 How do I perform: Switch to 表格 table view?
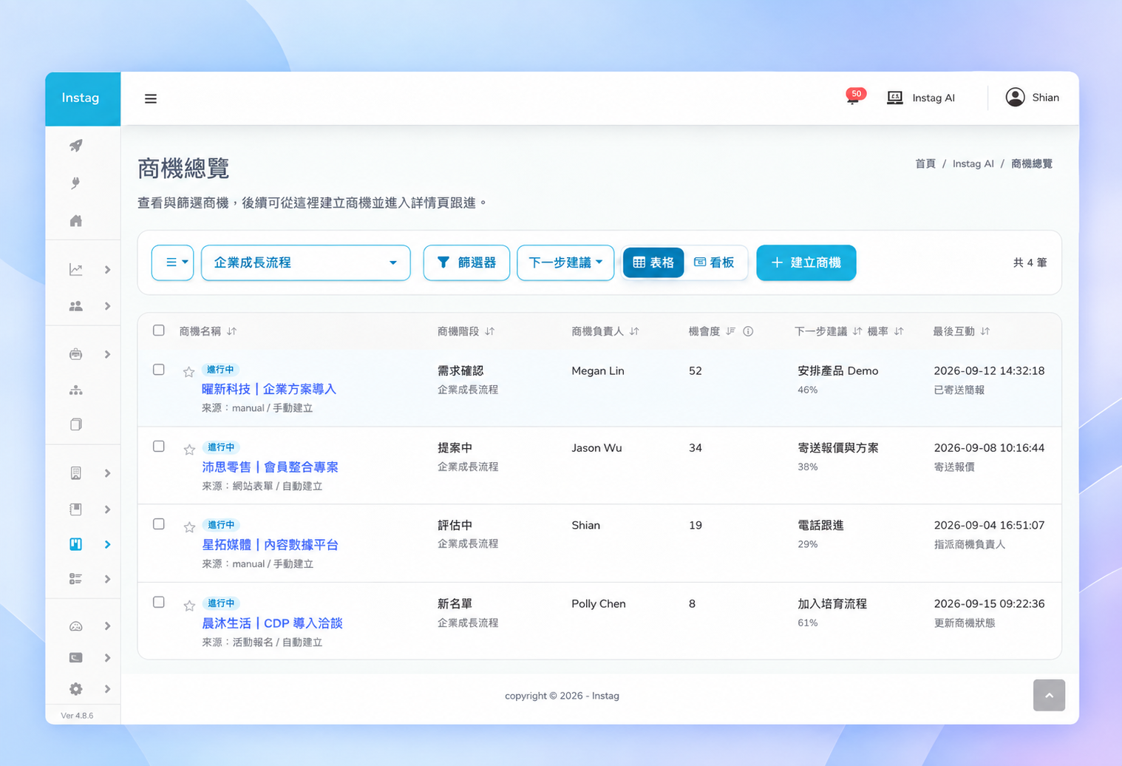click(x=653, y=262)
